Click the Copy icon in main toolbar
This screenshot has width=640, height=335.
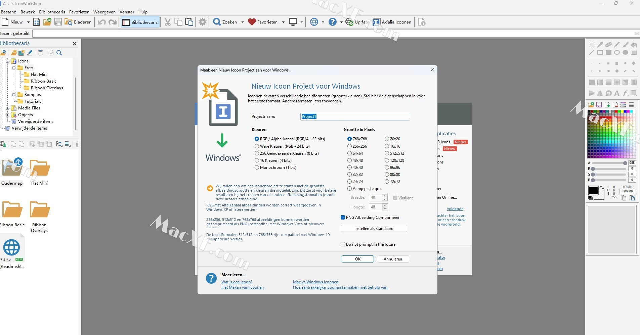click(x=178, y=22)
